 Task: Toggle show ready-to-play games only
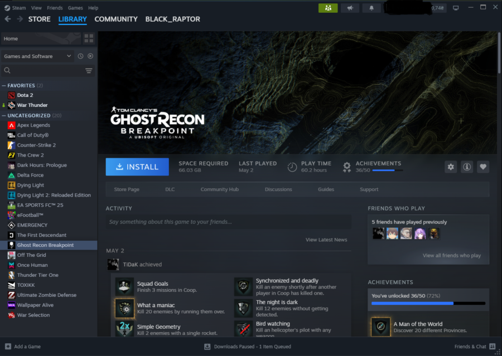[90, 56]
